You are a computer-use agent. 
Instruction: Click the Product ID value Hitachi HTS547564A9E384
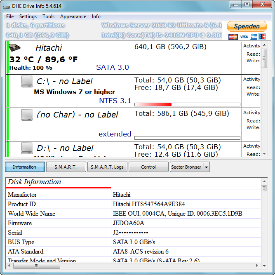pos(149,204)
